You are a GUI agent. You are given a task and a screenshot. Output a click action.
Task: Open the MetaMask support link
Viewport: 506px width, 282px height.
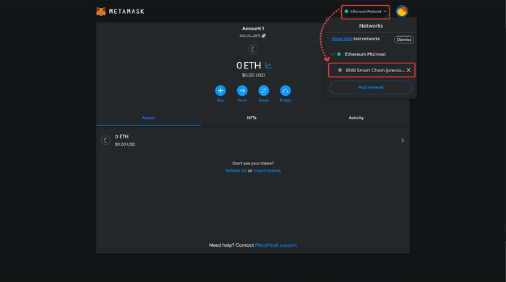click(276, 245)
